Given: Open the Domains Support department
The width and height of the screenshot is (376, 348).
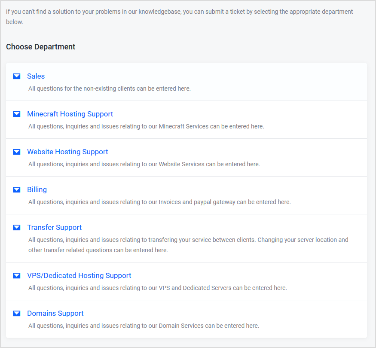Looking at the screenshot, I should pyautogui.click(x=55, y=314).
